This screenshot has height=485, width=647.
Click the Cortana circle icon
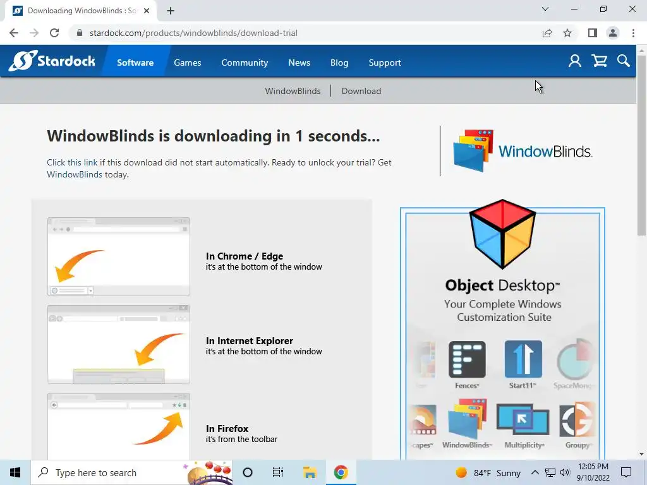click(x=248, y=472)
